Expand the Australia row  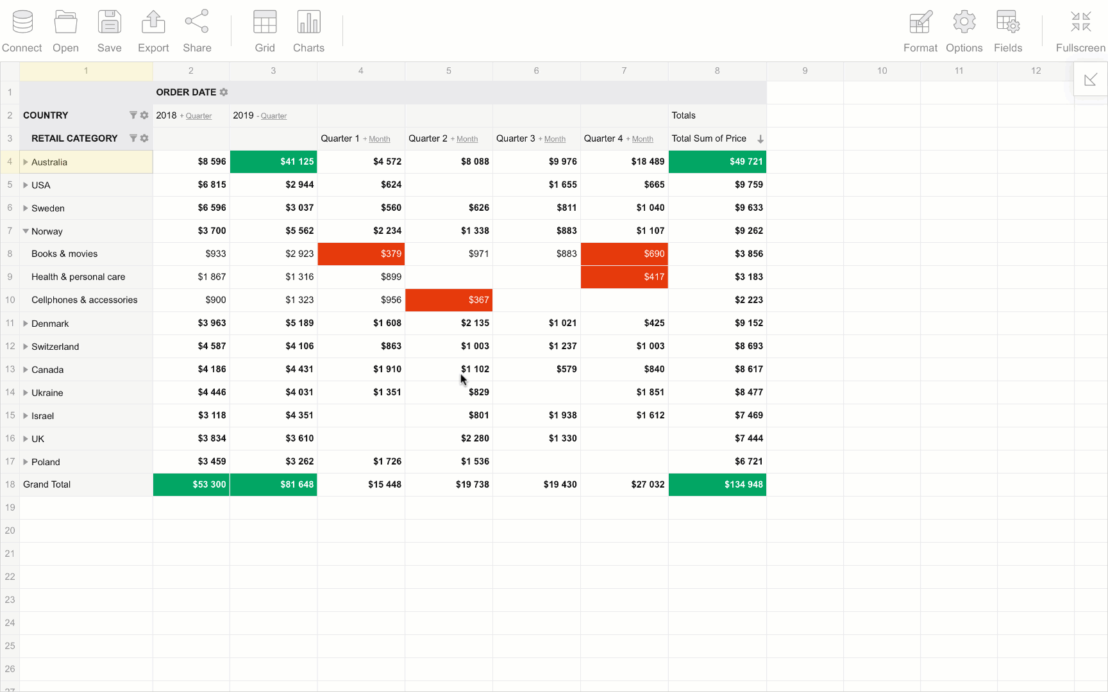(x=26, y=162)
